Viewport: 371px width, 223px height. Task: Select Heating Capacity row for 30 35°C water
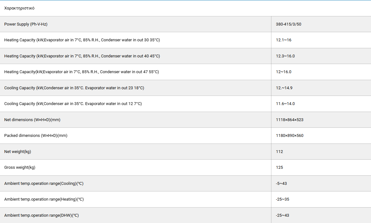[x=82, y=40]
